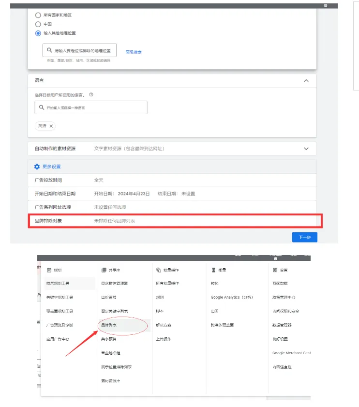This screenshot has height=407, width=359.
Task: Open 政策管理中心 in the menu
Action: tap(284, 297)
